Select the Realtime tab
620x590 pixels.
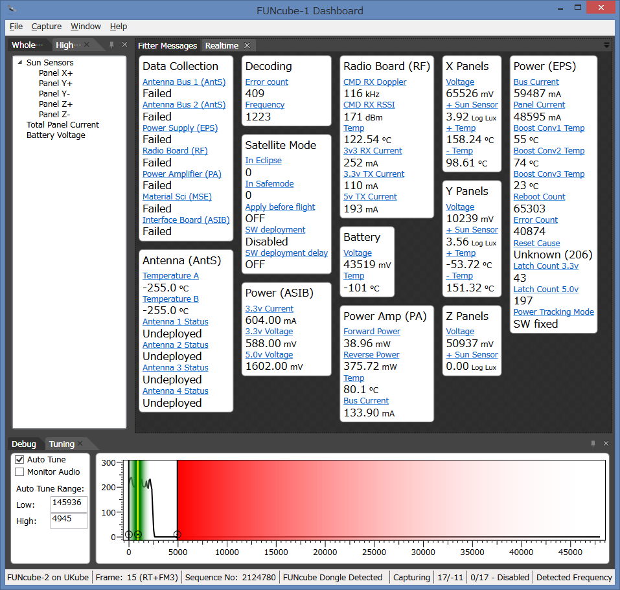pyautogui.click(x=222, y=46)
